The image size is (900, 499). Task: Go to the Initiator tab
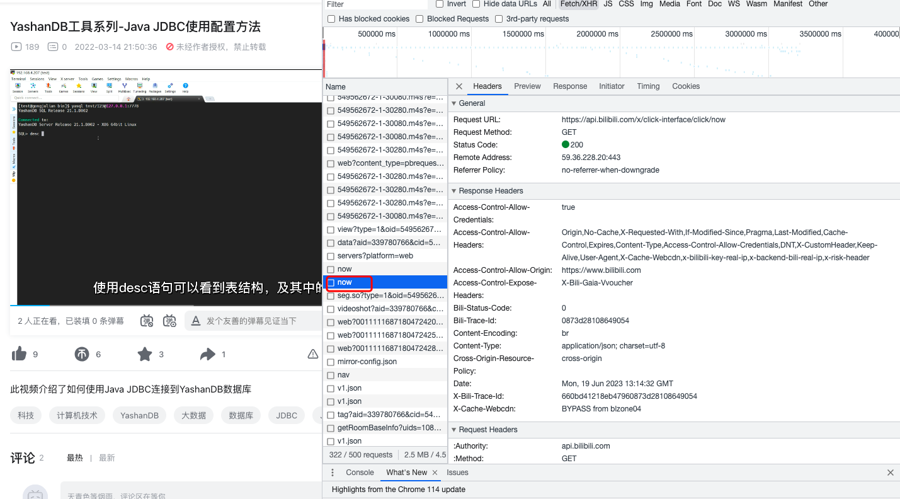[x=612, y=86]
